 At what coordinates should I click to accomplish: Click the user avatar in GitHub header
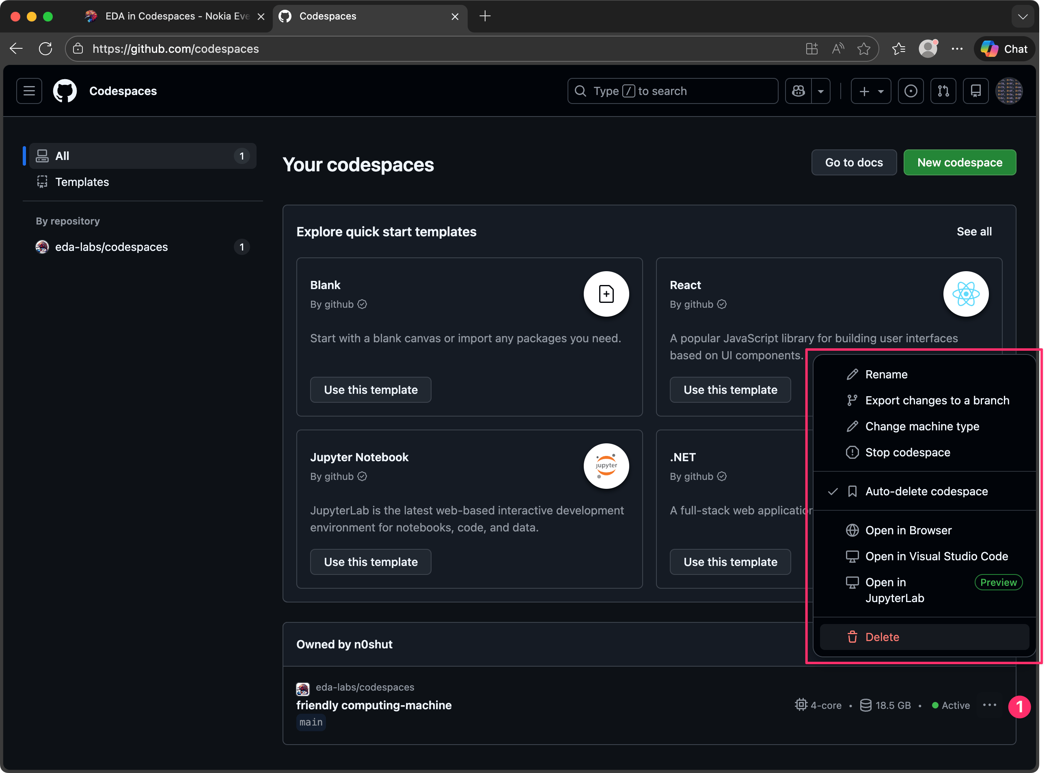pos(1009,91)
